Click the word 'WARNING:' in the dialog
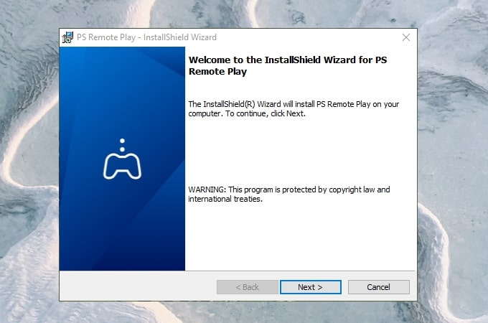The image size is (488, 323). (x=207, y=189)
